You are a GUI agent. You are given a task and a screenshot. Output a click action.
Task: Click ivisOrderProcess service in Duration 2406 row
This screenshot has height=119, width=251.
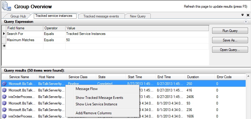22,97
